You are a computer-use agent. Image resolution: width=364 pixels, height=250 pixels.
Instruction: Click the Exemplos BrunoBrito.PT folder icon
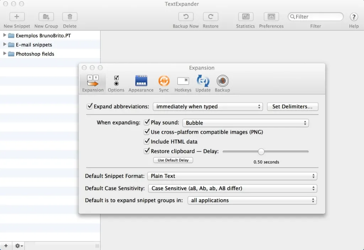[x=11, y=36]
